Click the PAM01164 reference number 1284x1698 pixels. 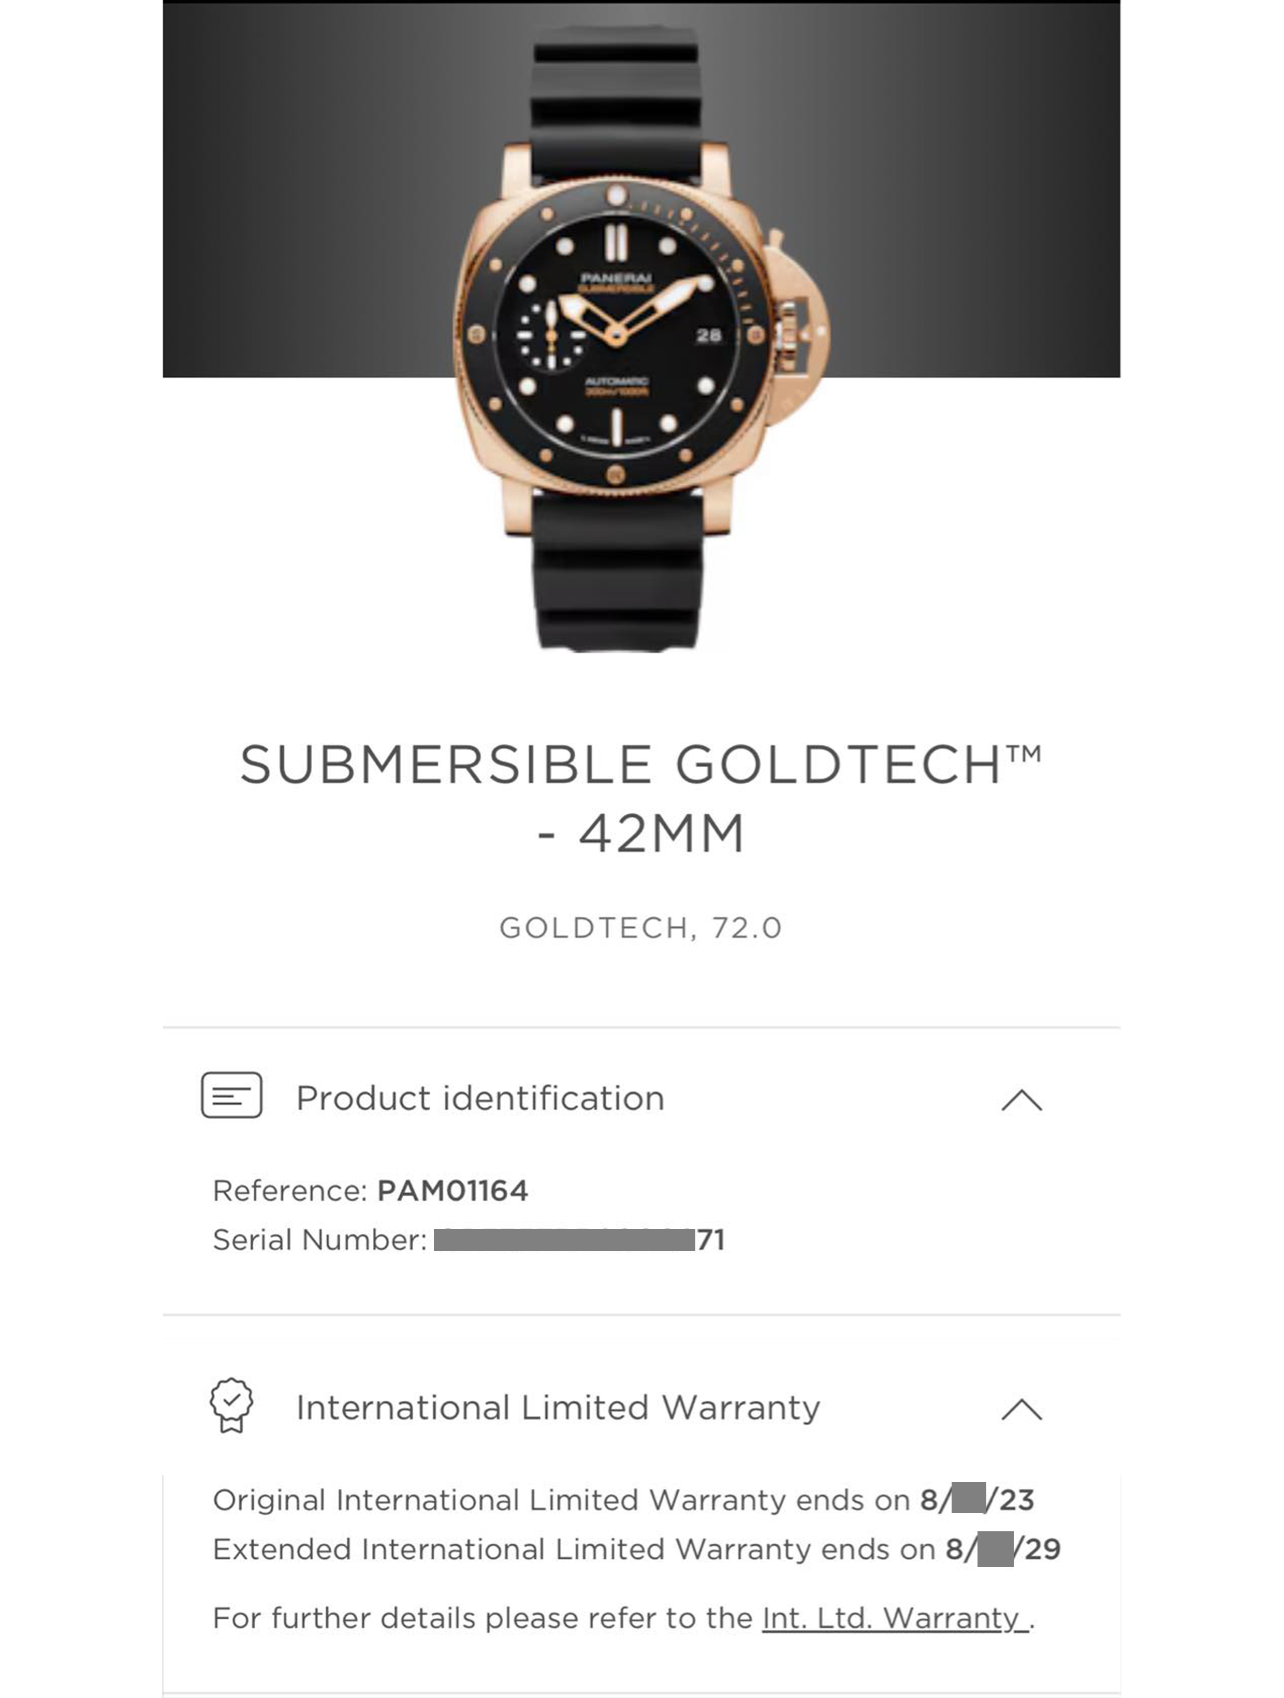point(453,1191)
